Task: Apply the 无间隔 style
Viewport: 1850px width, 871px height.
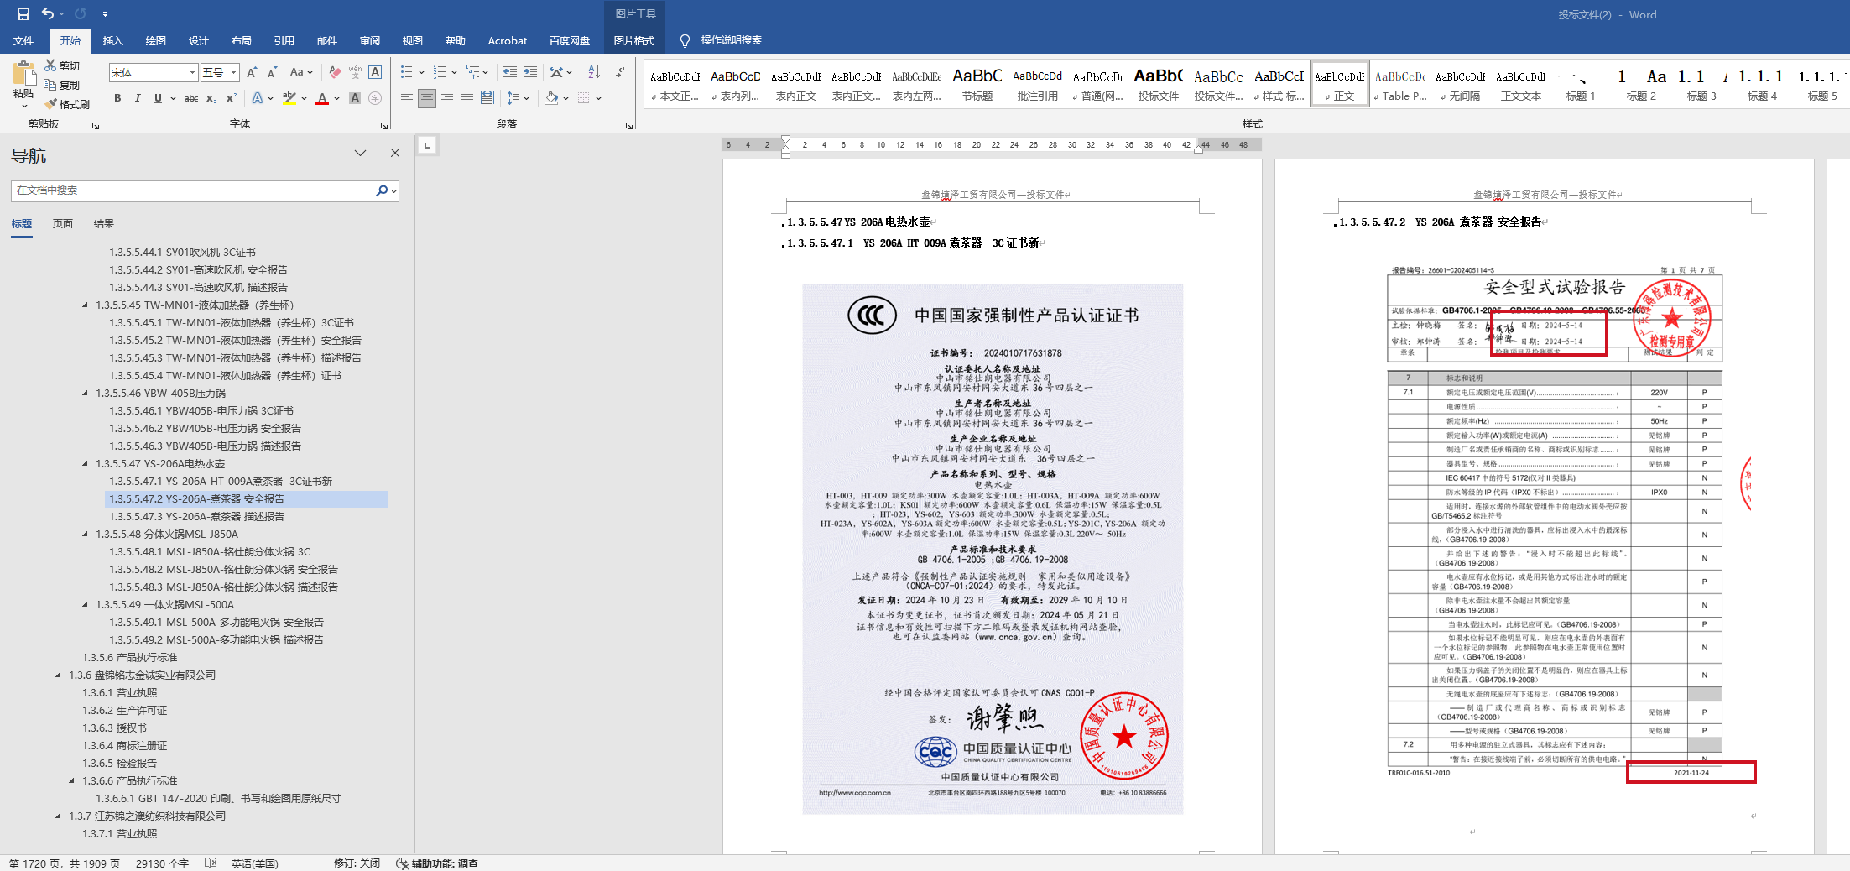Action: (x=1460, y=84)
